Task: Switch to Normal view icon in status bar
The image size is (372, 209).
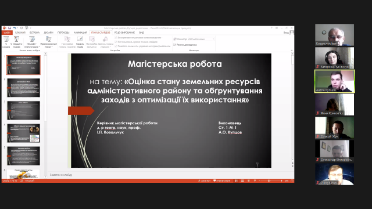Action: [237, 181]
